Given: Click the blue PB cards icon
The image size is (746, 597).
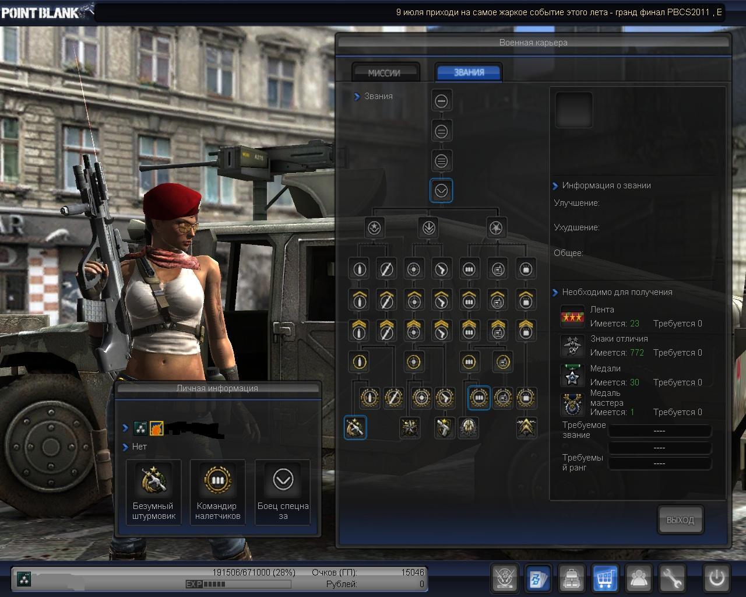Looking at the screenshot, I should tap(539, 578).
